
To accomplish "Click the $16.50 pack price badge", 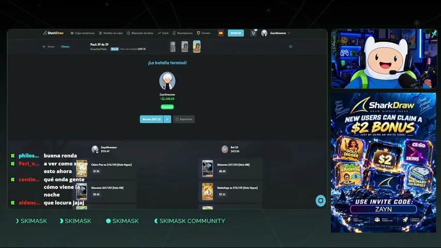I will (114, 49).
